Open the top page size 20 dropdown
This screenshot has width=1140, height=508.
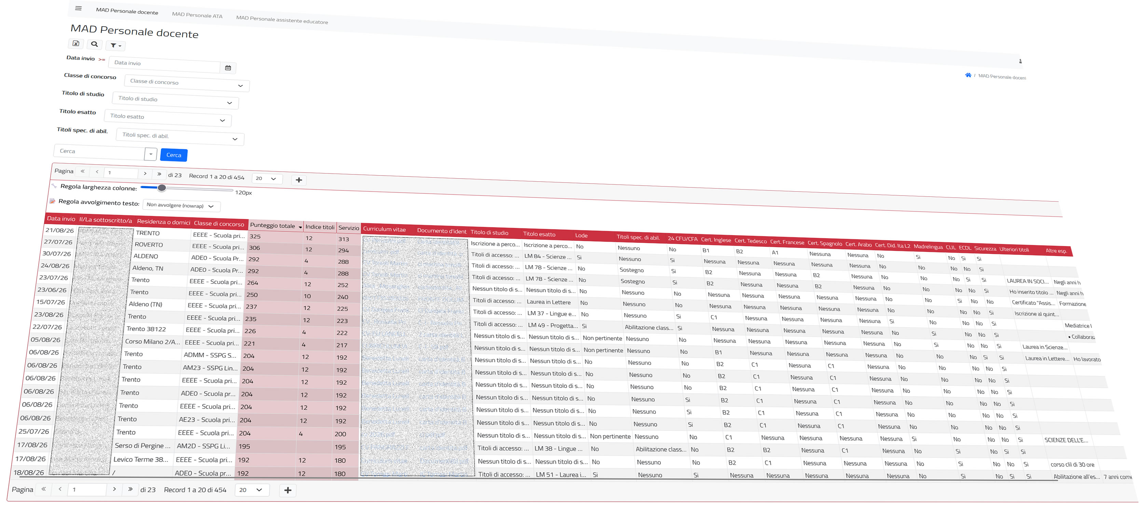point(267,178)
